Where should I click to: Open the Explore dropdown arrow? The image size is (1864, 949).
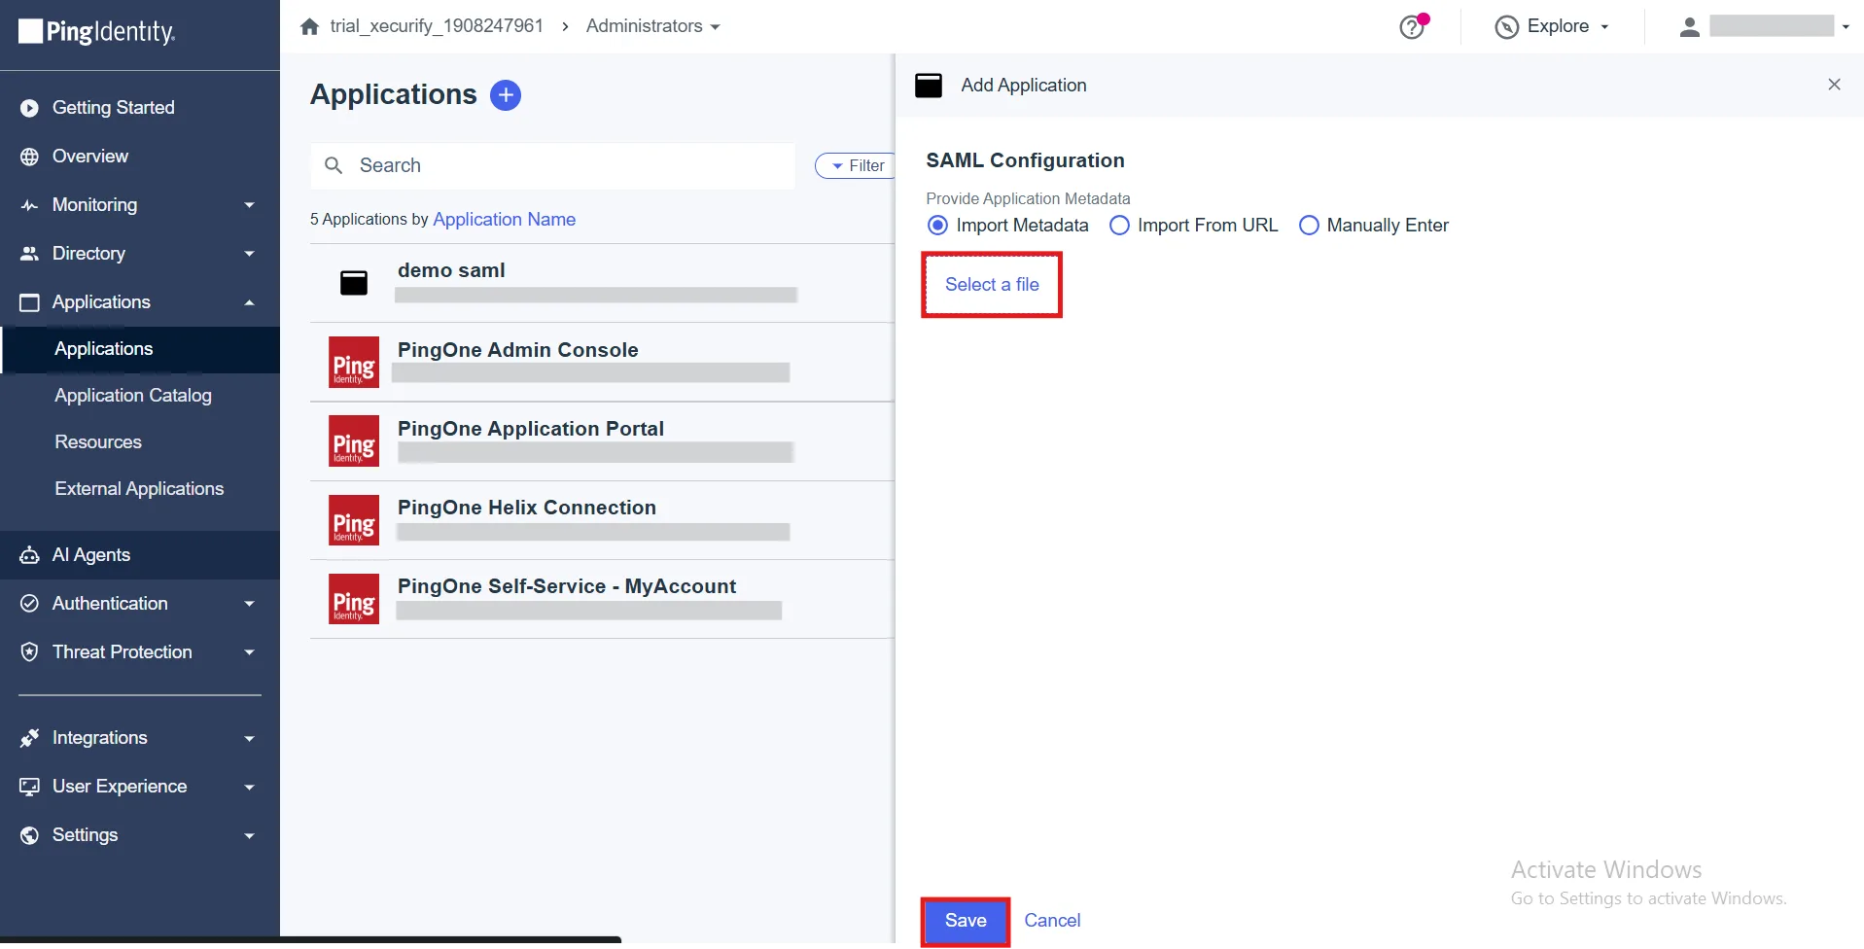[x=1604, y=27]
